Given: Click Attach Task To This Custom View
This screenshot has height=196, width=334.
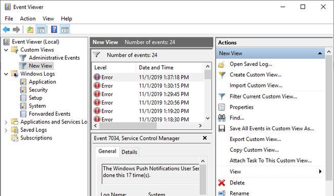Looking at the screenshot, I should coord(271,161).
